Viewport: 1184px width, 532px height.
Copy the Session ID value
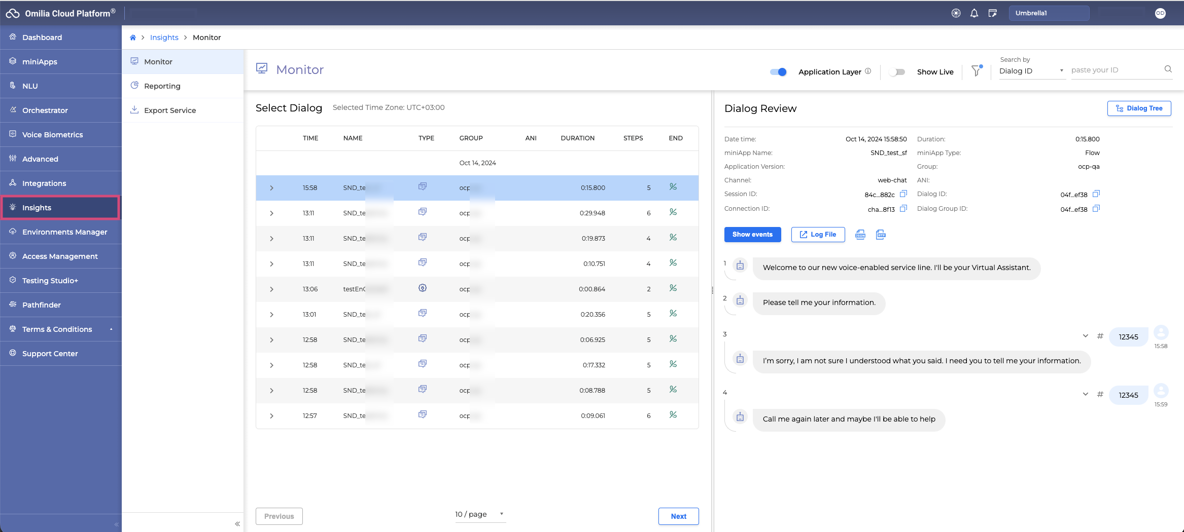coord(903,194)
